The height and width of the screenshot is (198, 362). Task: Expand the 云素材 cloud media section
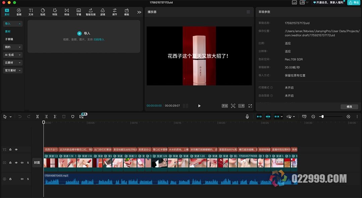pyautogui.click(x=13, y=63)
